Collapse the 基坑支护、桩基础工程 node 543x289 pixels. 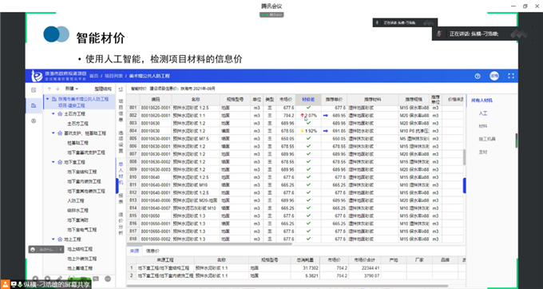54,133
